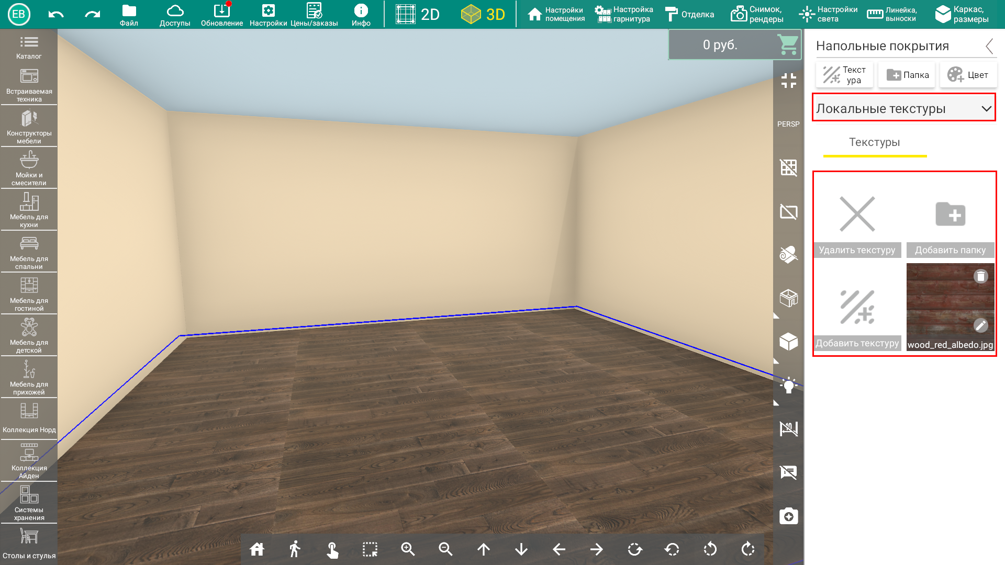Select Мебель для гостиной category
Viewport: 1005px width, 565px height.
tap(29, 295)
